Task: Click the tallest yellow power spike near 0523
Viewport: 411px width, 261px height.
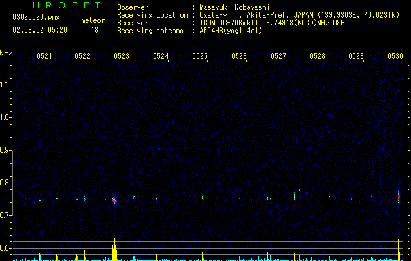Action: pyautogui.click(x=114, y=249)
